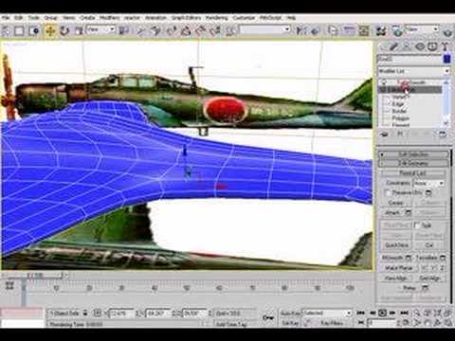Click the Tessellate button
Viewport: 455px width, 341px height.
coord(427,258)
